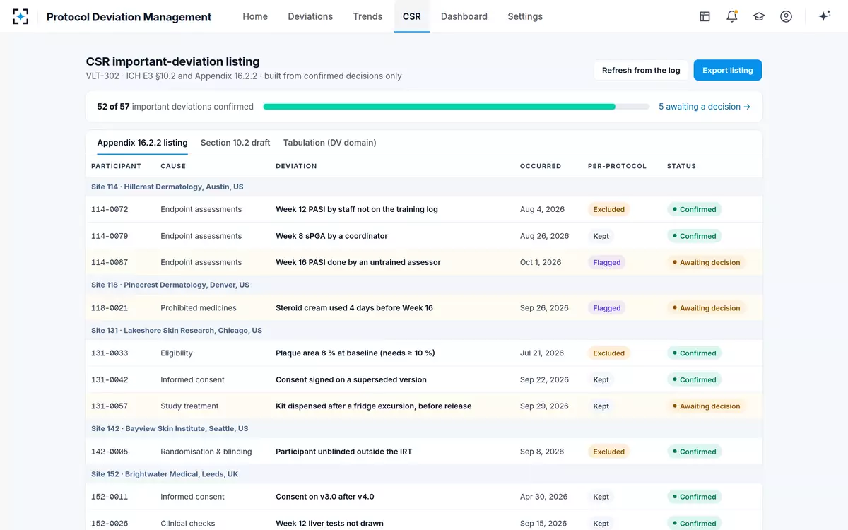Switch to the Tabulation (DV domain) tab
Screen dimensions: 848x530
[329, 143]
